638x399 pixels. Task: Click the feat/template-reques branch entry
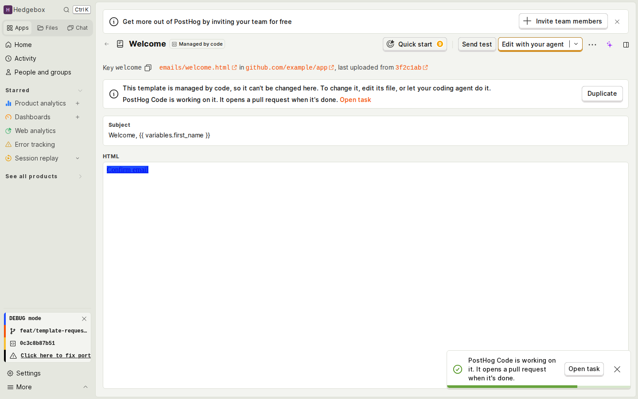49,331
